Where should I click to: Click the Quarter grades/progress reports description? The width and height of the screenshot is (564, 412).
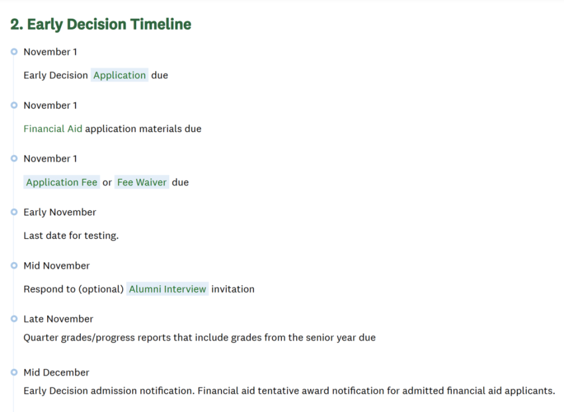point(199,337)
